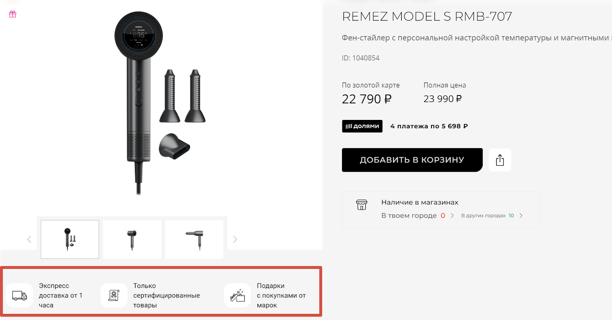Click the express delivery truck icon
Viewport: 612px width, 320px height.
[20, 296]
